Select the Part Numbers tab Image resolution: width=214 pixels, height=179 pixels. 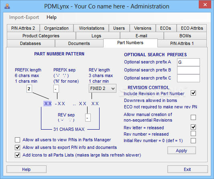coord(130,43)
